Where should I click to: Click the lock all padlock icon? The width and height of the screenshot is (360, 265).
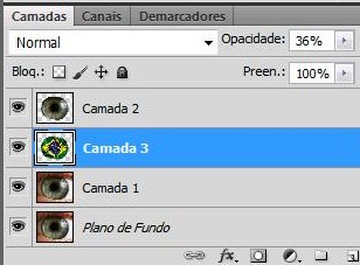pyautogui.click(x=122, y=72)
